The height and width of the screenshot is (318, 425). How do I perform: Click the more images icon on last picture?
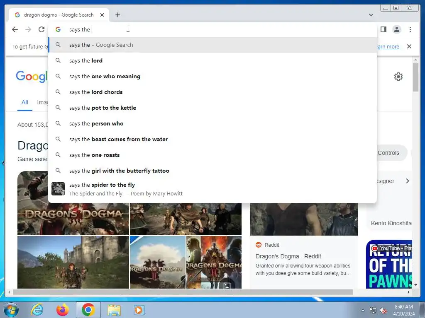click(227, 285)
